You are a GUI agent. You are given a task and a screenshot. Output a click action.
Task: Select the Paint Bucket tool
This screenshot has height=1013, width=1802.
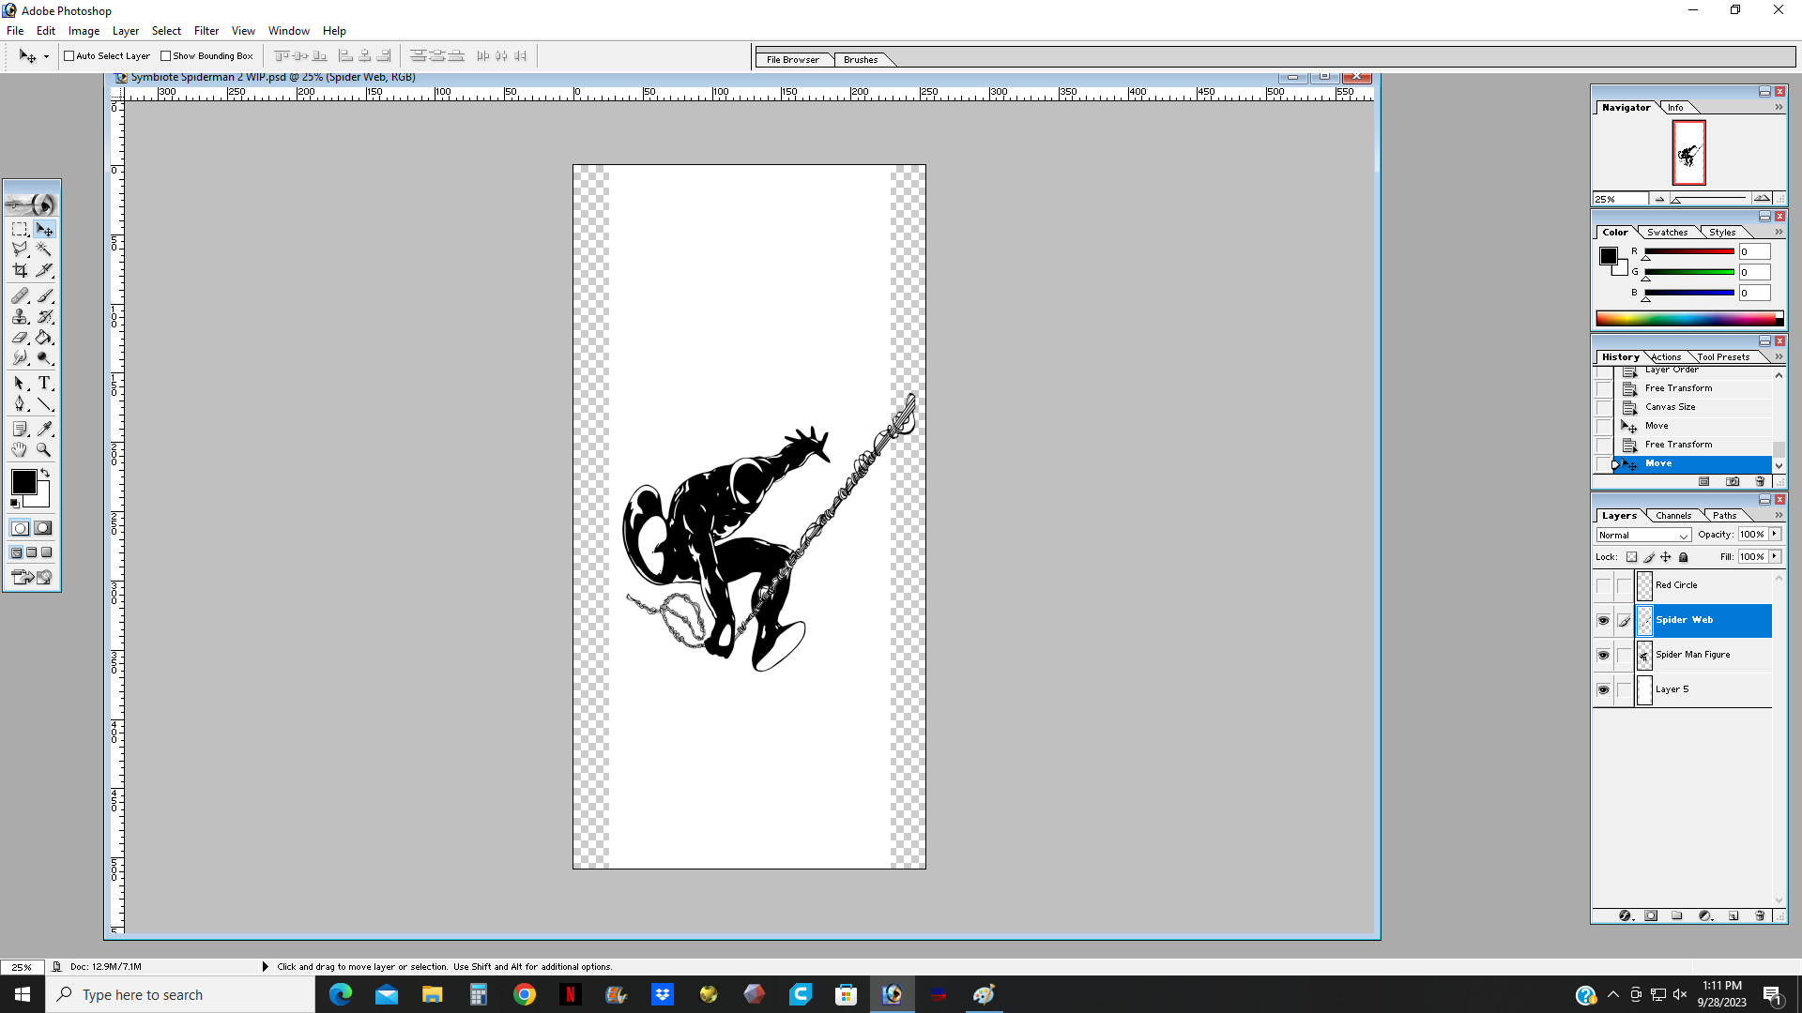[x=44, y=338]
